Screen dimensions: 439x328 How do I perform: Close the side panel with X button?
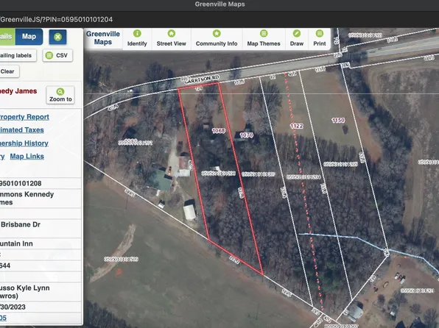[x=57, y=37]
